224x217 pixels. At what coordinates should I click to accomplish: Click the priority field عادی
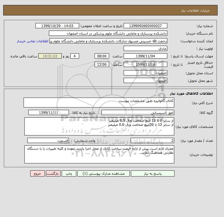pos(145,48)
